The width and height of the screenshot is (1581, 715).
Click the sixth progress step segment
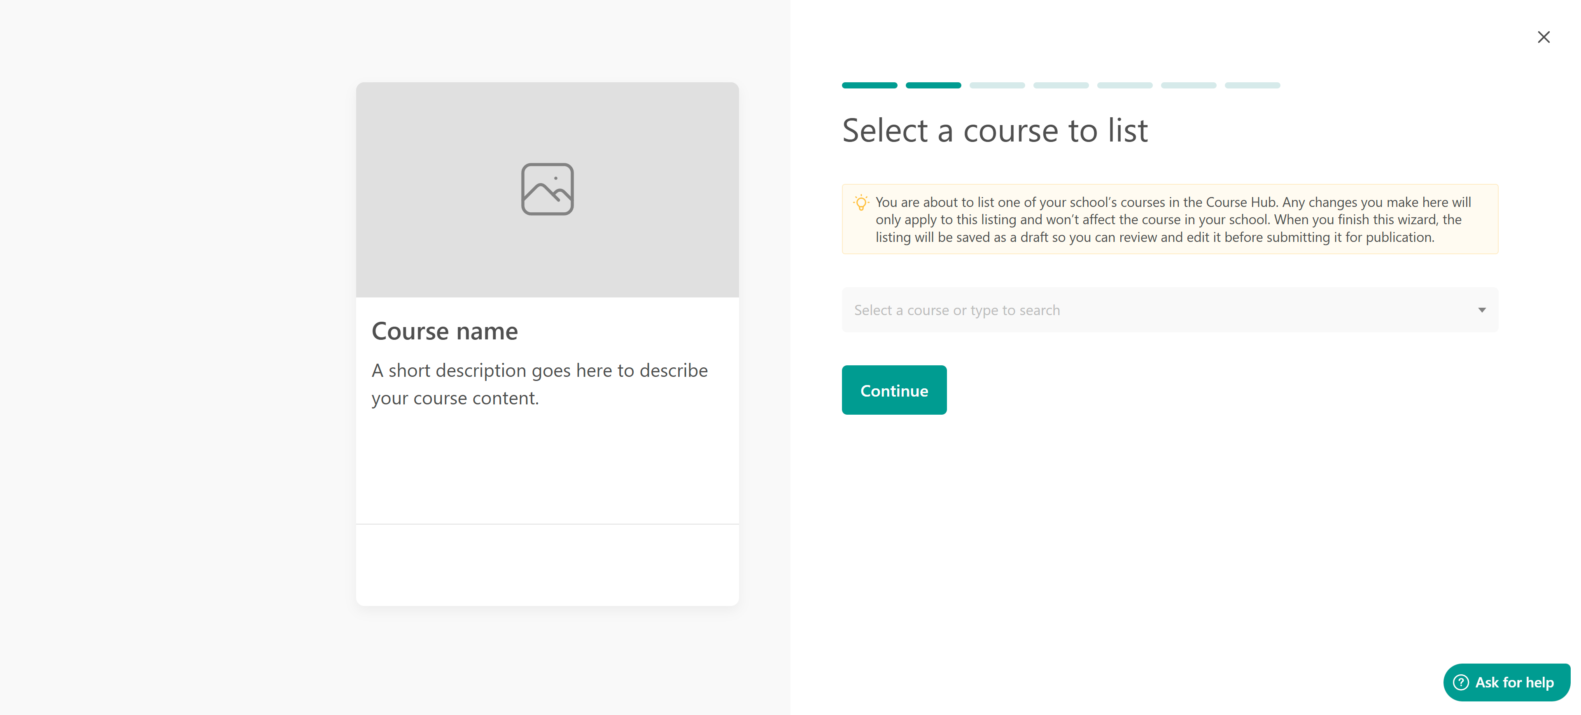tap(1188, 85)
